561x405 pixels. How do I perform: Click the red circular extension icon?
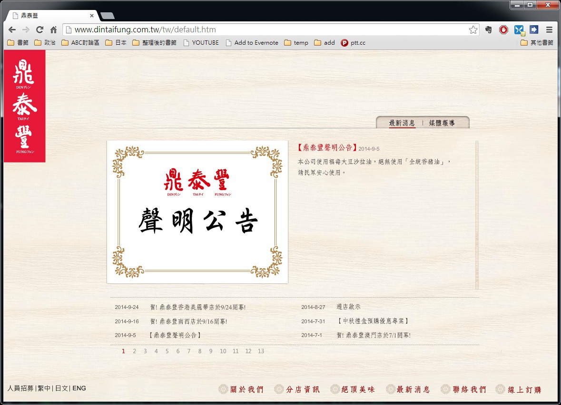click(503, 29)
